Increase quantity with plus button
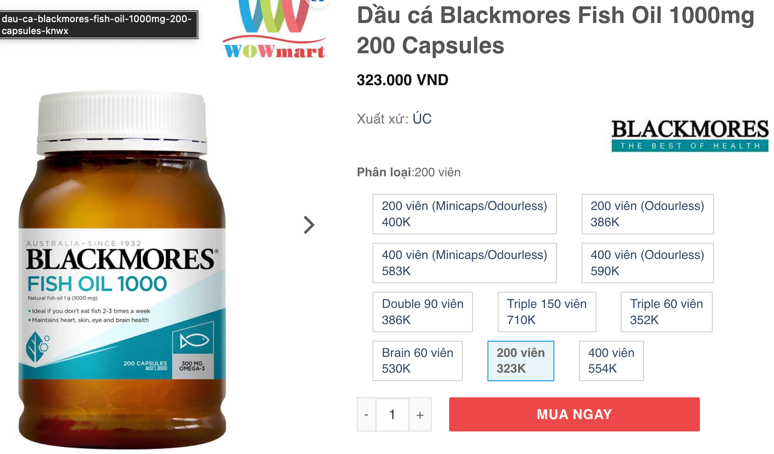 [x=420, y=414]
